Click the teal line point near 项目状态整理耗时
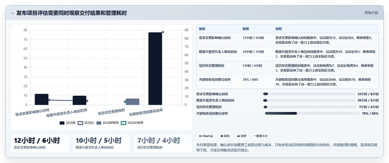The width and height of the screenshot is (389, 163). tap(125, 102)
